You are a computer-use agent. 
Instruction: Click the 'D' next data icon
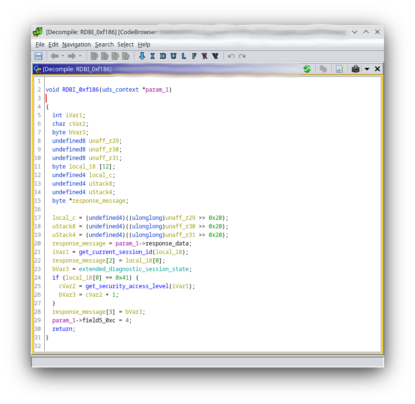(x=163, y=56)
